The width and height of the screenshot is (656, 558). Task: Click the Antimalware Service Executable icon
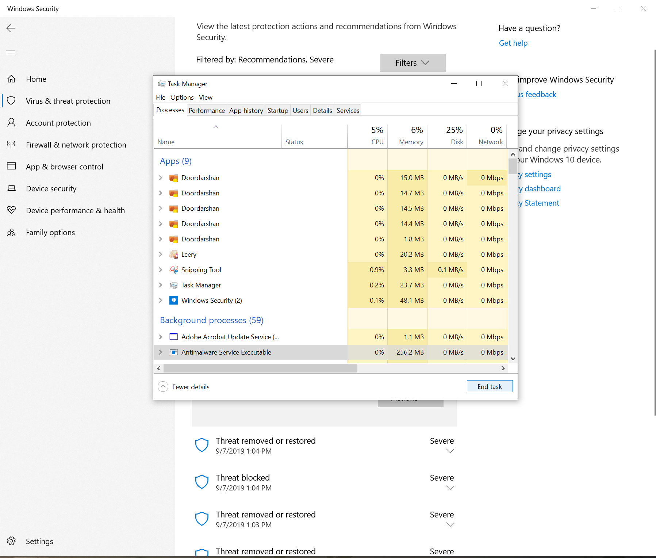click(174, 352)
